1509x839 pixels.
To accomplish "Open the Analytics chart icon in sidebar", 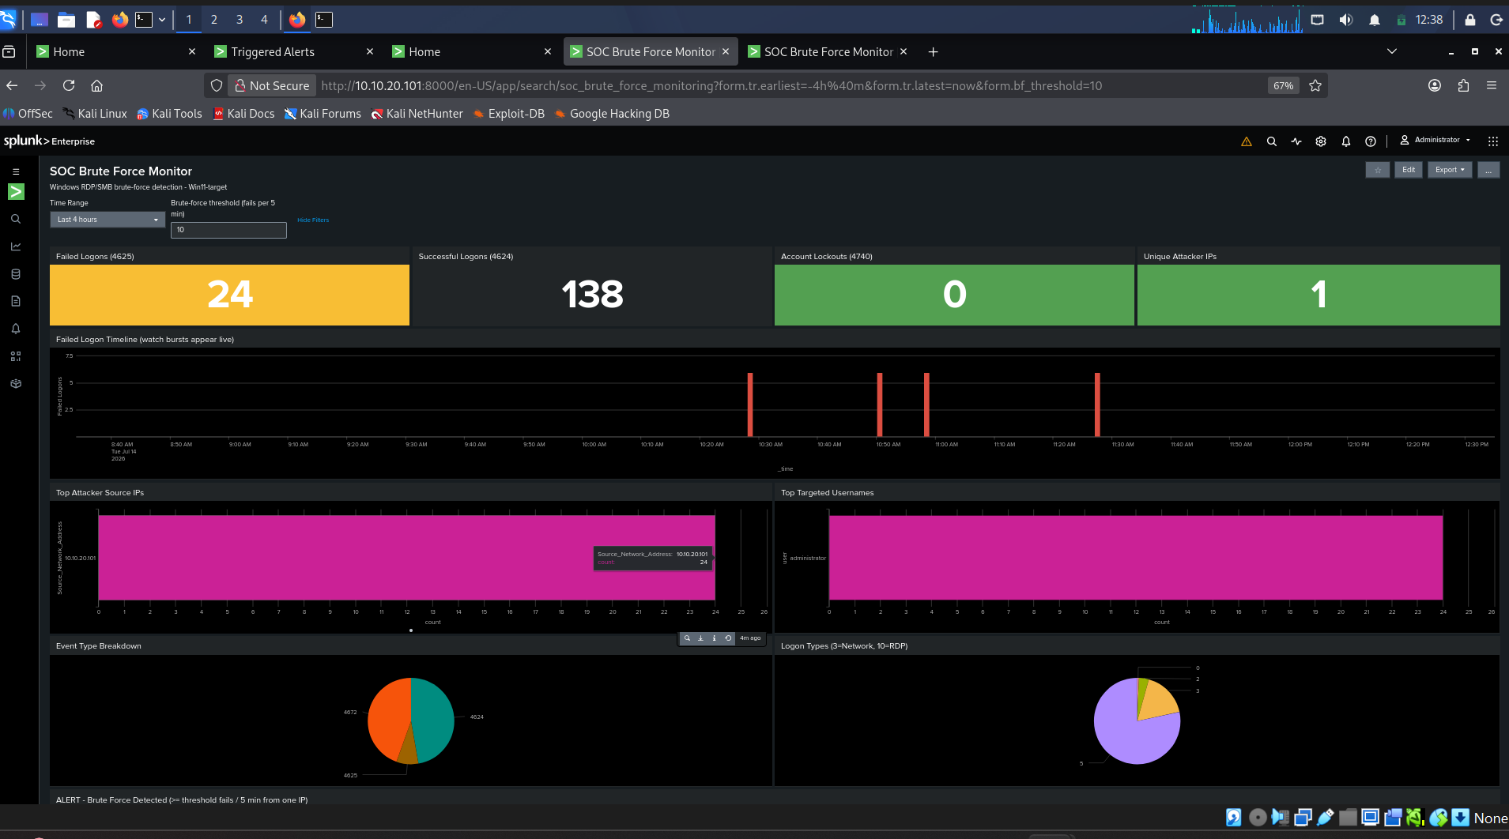I will point(16,246).
